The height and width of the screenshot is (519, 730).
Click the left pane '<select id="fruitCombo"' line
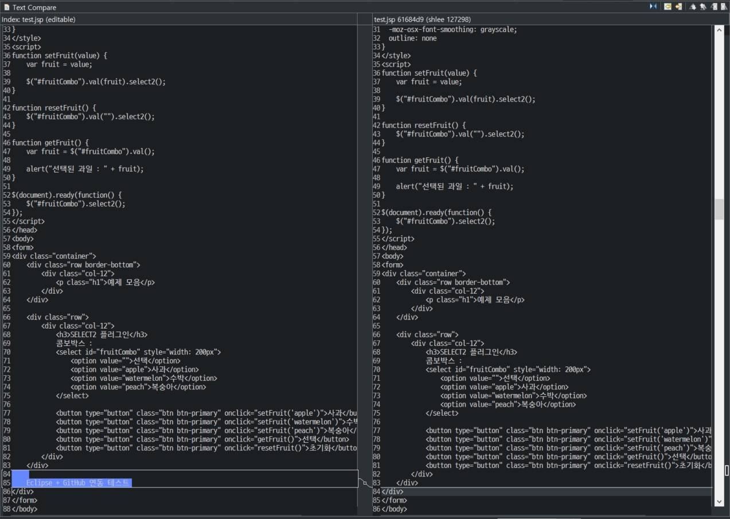coord(138,352)
